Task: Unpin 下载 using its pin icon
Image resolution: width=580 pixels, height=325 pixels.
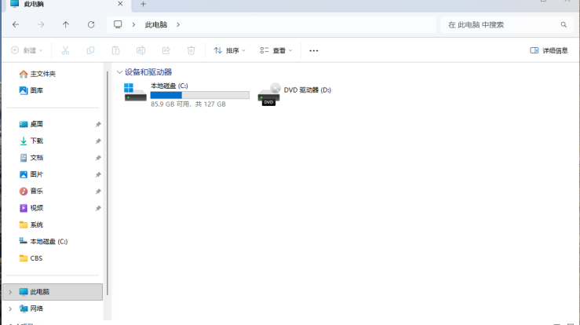Action: [x=98, y=141]
